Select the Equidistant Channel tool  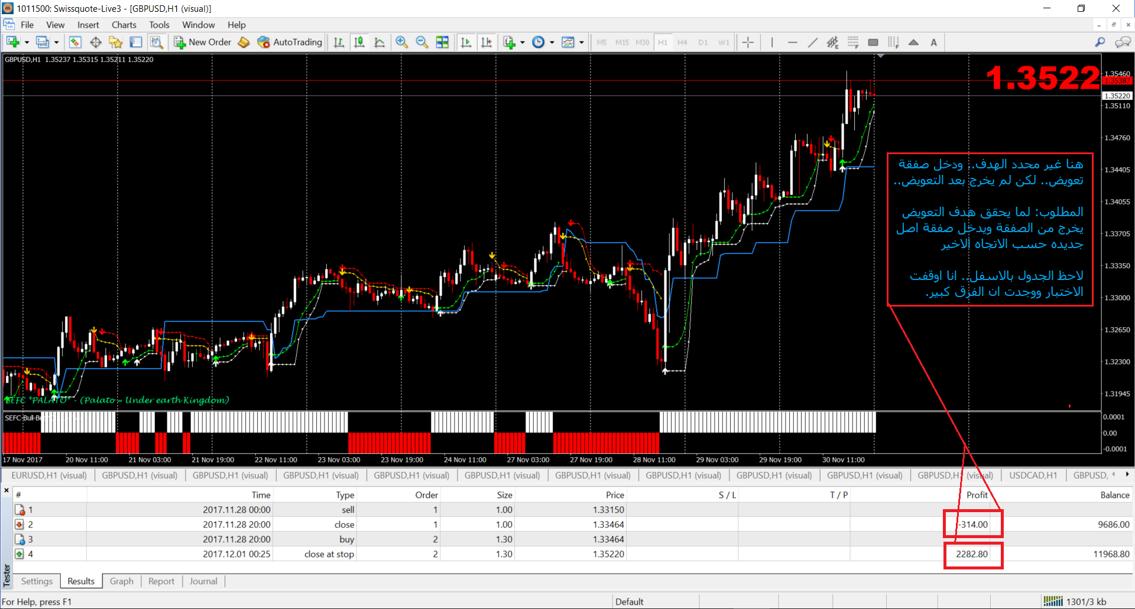pyautogui.click(x=833, y=42)
